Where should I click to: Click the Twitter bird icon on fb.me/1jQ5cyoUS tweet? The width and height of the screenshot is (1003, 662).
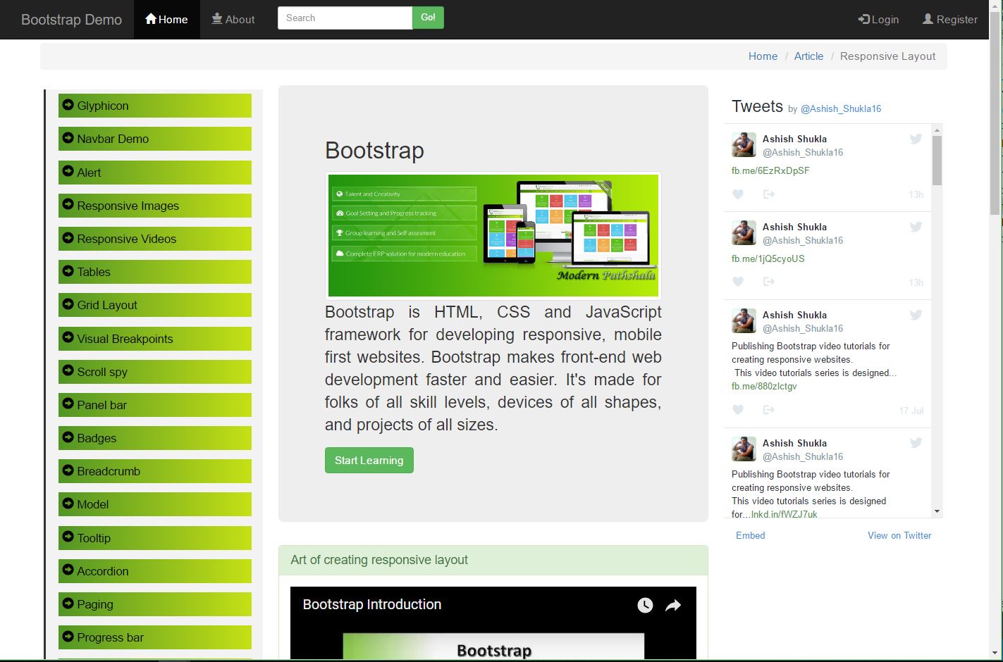pyautogui.click(x=916, y=227)
